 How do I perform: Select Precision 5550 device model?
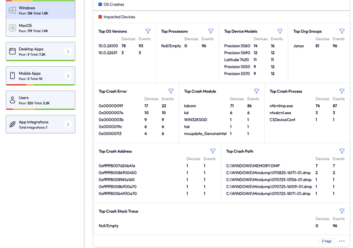click(x=237, y=67)
